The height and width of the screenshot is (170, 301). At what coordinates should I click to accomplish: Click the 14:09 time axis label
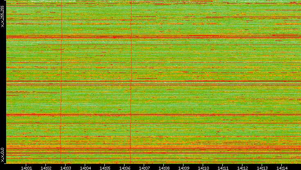click(184, 168)
